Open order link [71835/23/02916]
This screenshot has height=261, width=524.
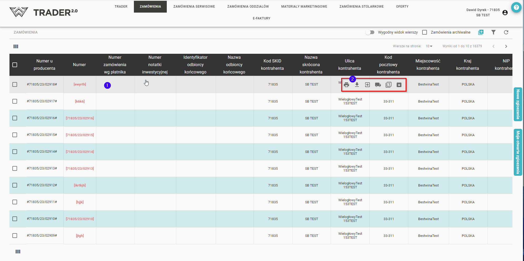point(80,118)
